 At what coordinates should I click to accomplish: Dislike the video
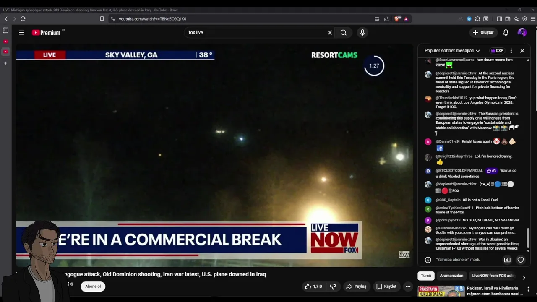(333, 286)
